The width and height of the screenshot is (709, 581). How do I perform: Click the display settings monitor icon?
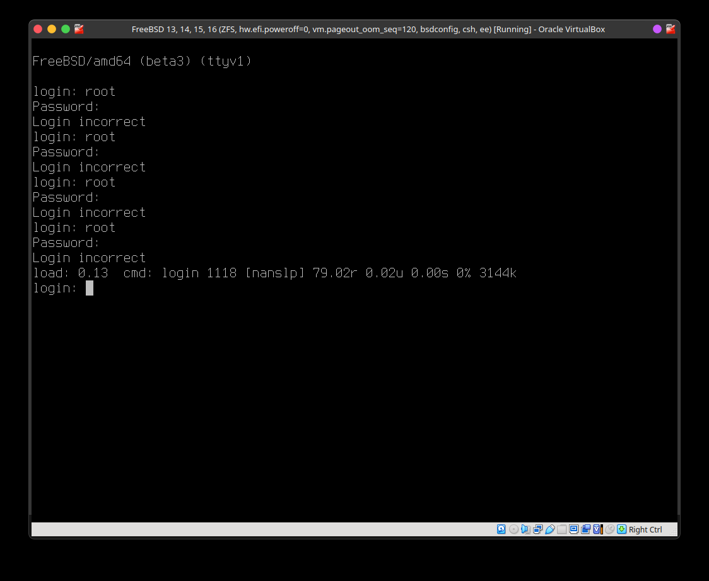pos(574,529)
